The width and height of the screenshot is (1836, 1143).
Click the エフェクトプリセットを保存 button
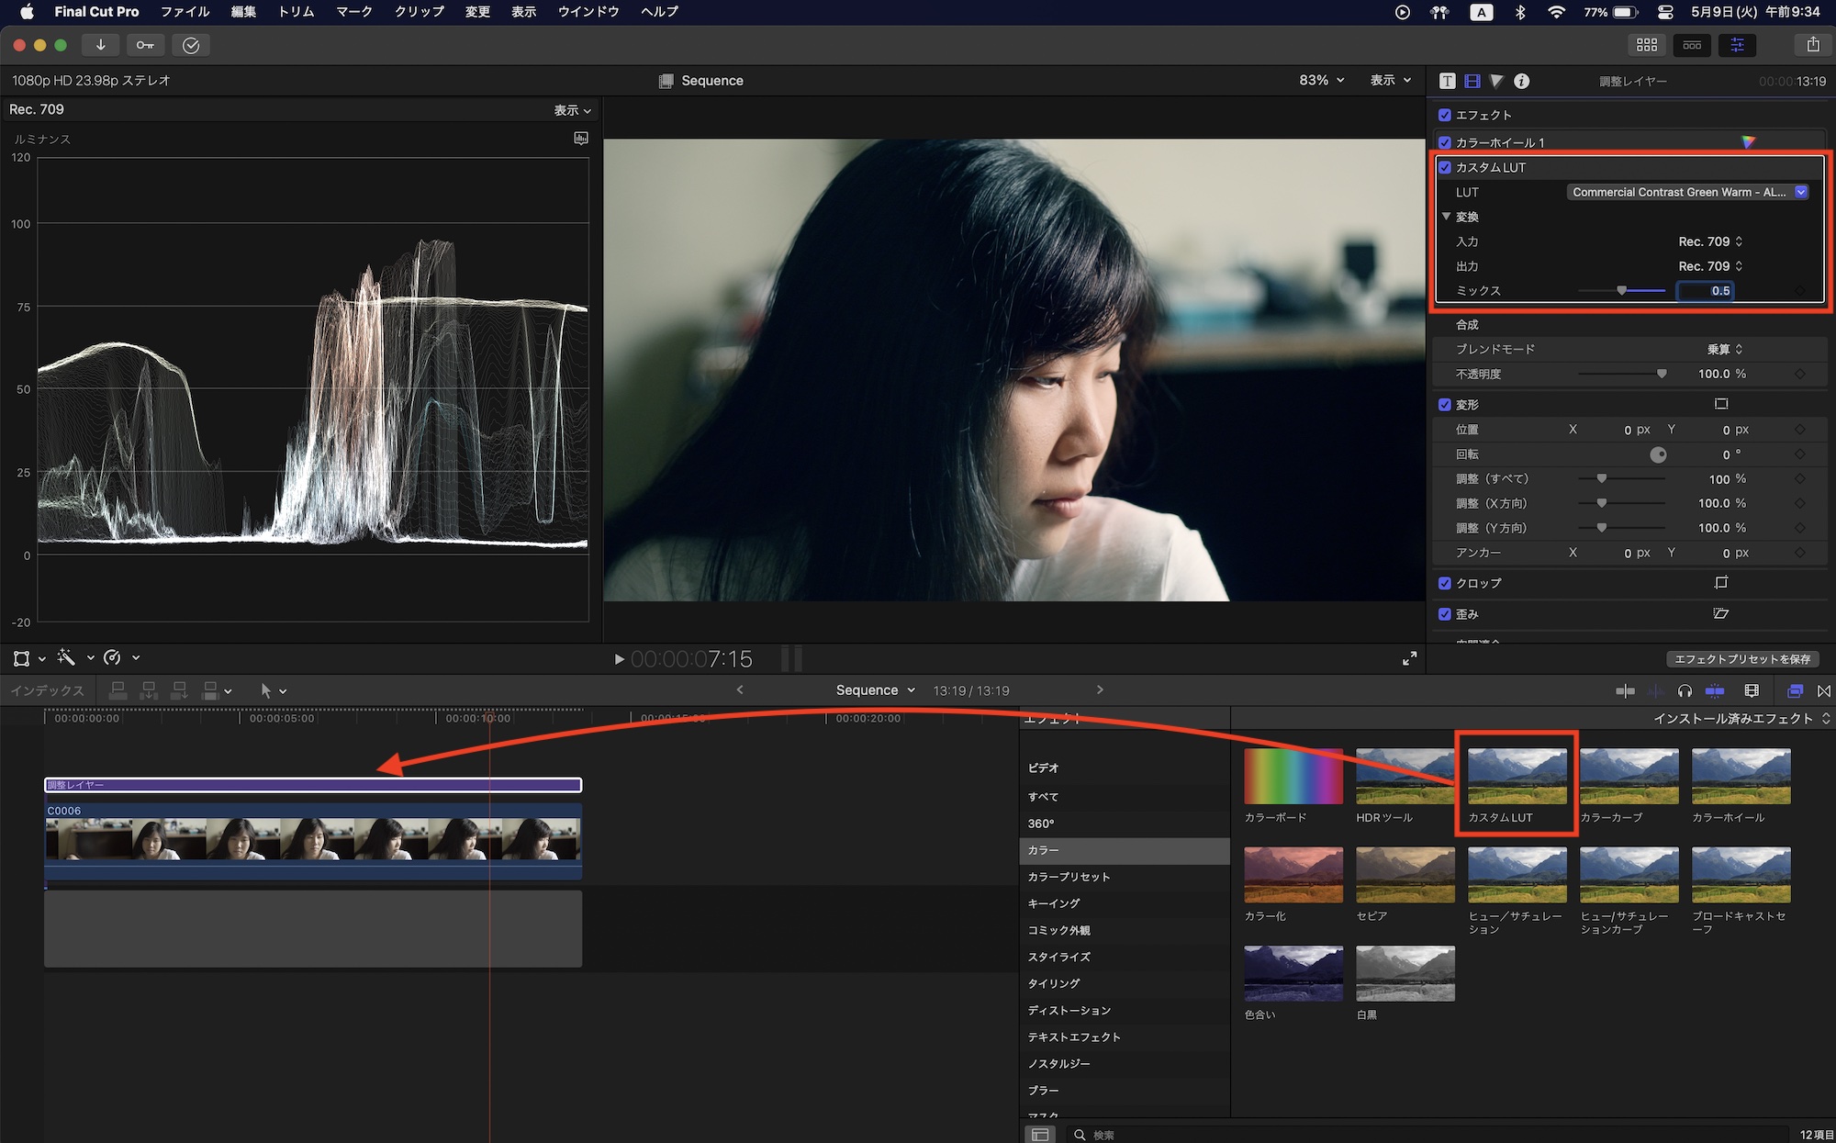tap(1741, 659)
